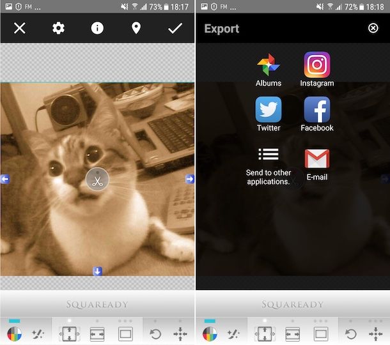
Task: Share the photo to Twitter
Action: [x=269, y=114]
